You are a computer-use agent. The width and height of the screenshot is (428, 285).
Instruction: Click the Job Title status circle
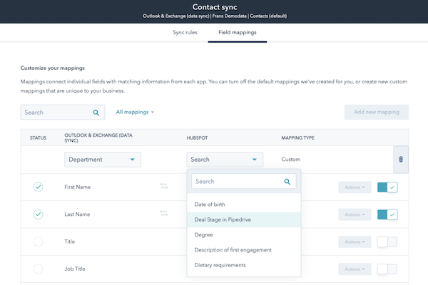click(39, 269)
